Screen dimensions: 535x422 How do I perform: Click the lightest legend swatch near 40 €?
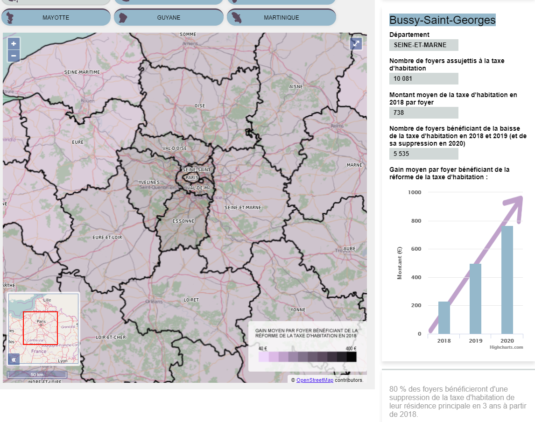click(x=263, y=357)
